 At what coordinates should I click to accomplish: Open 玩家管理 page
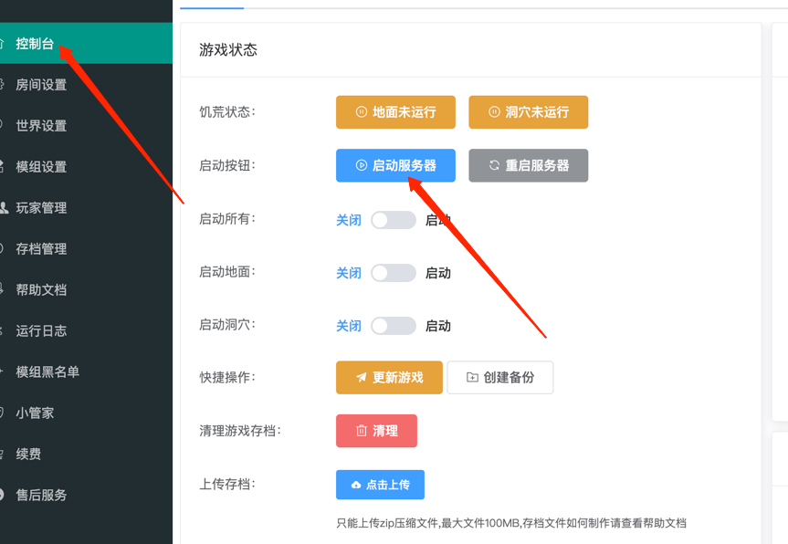point(41,208)
